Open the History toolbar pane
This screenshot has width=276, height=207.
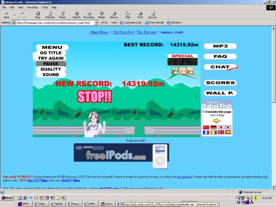(114, 15)
